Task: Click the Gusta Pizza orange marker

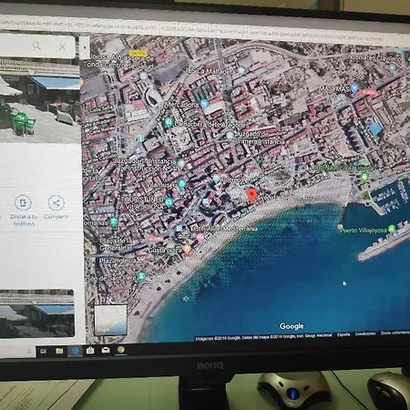Action: pos(188,250)
